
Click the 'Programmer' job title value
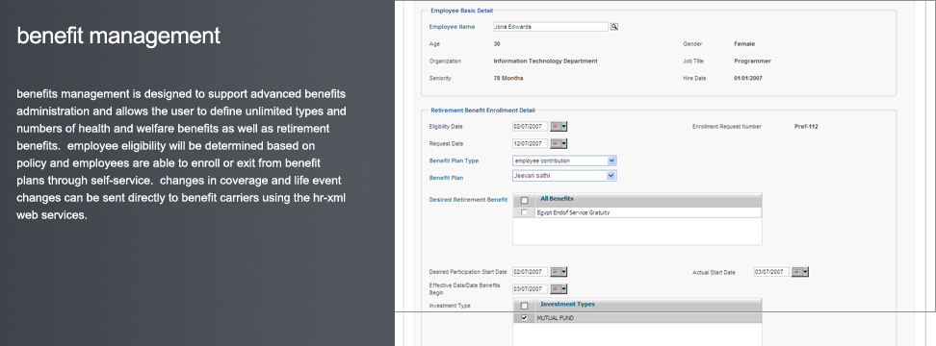point(752,61)
